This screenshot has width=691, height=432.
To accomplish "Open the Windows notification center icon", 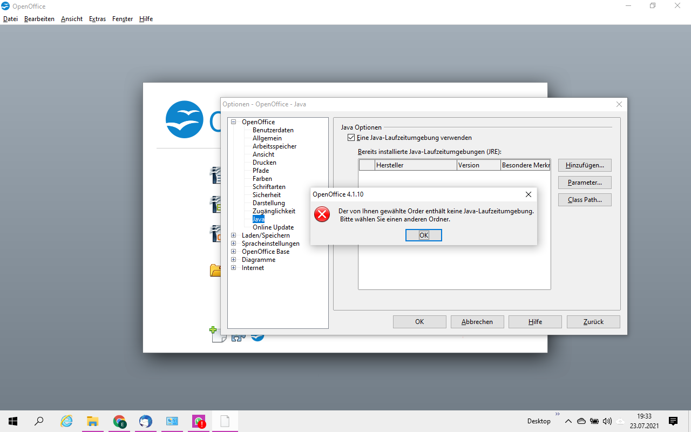I will pyautogui.click(x=673, y=421).
